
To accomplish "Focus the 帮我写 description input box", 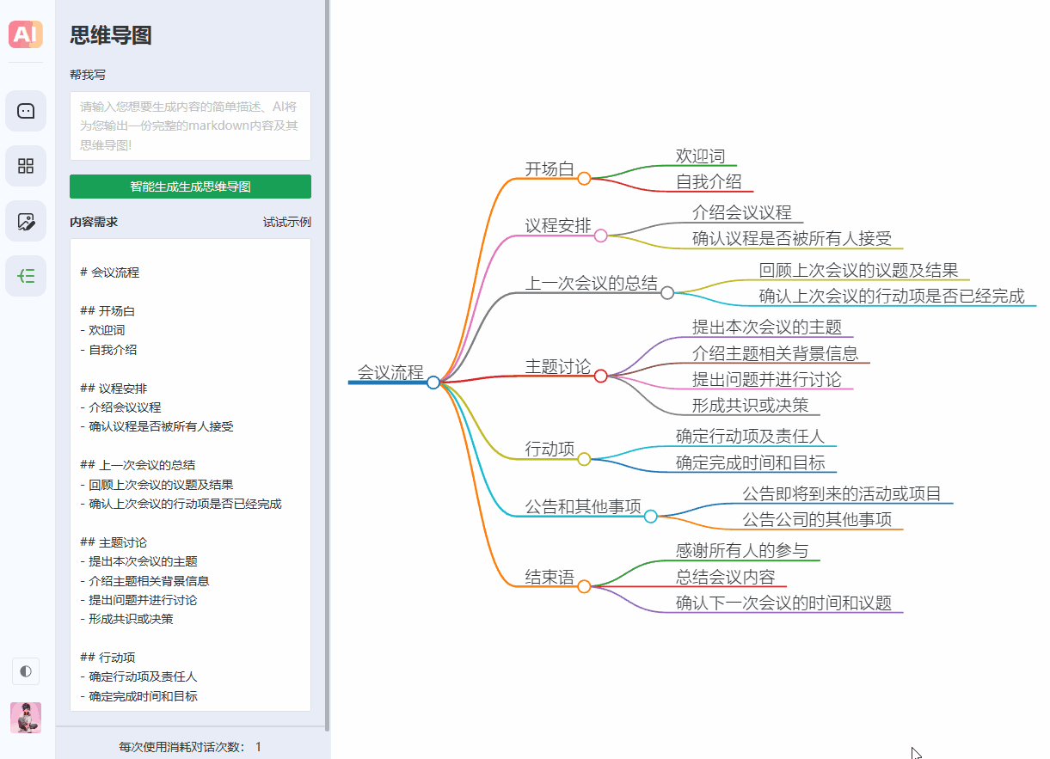I will coord(190,125).
